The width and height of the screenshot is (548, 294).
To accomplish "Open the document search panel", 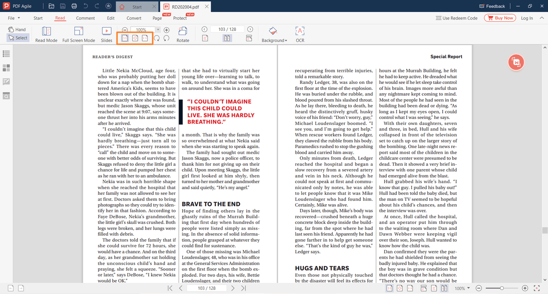I will pos(6,96).
